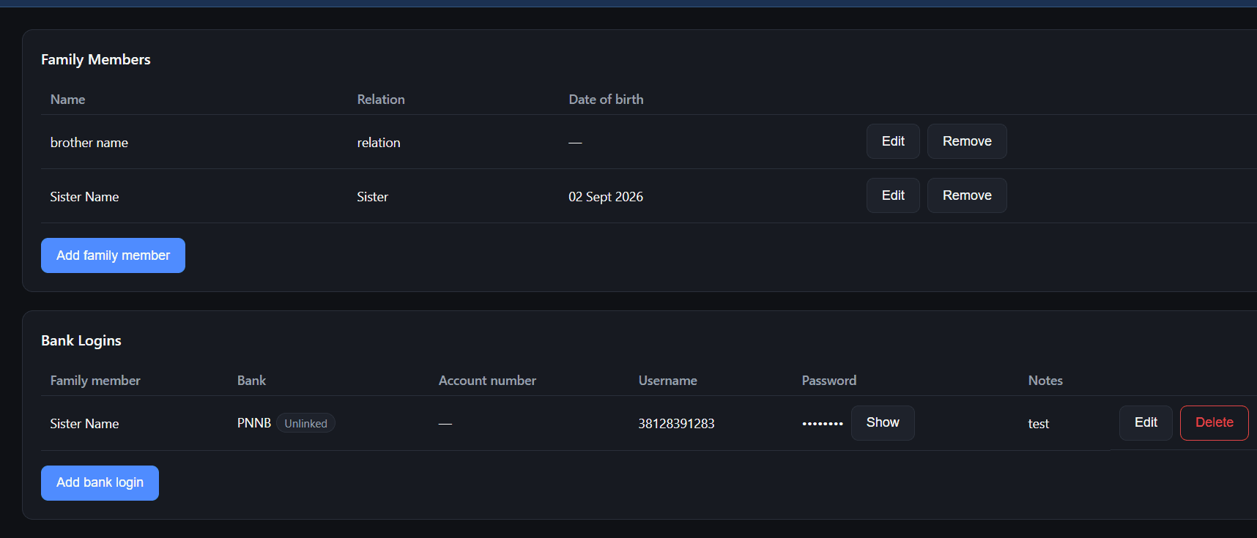Select the username 38128391283
Image resolution: width=1257 pixels, height=538 pixels.
click(x=676, y=424)
